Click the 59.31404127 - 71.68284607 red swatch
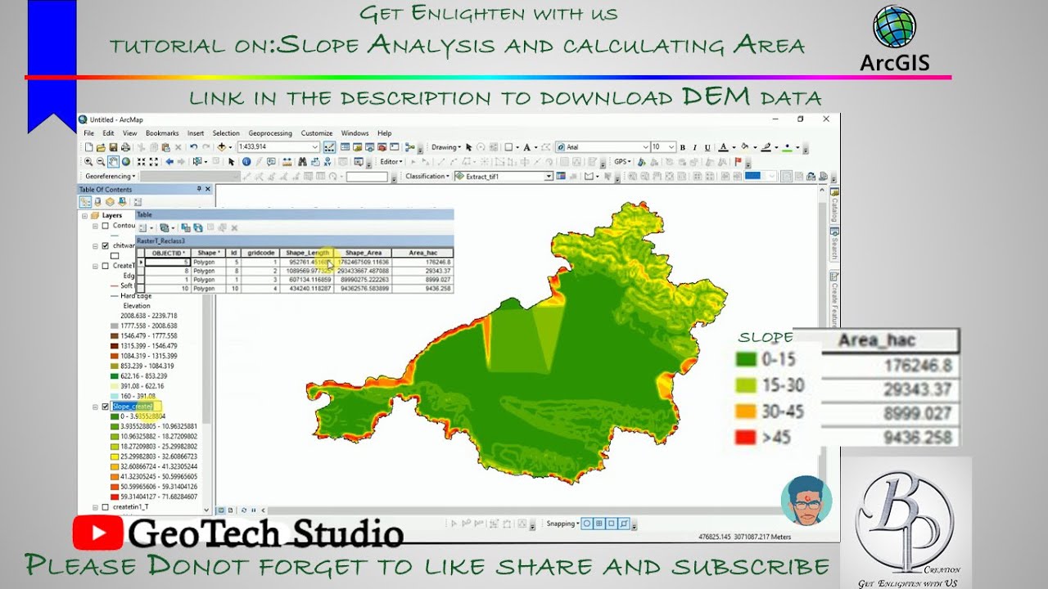The height and width of the screenshot is (589, 1048). [x=115, y=497]
